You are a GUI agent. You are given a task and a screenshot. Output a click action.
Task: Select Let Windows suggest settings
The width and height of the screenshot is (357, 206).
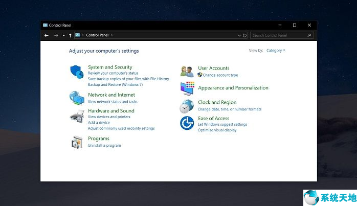[x=222, y=124]
